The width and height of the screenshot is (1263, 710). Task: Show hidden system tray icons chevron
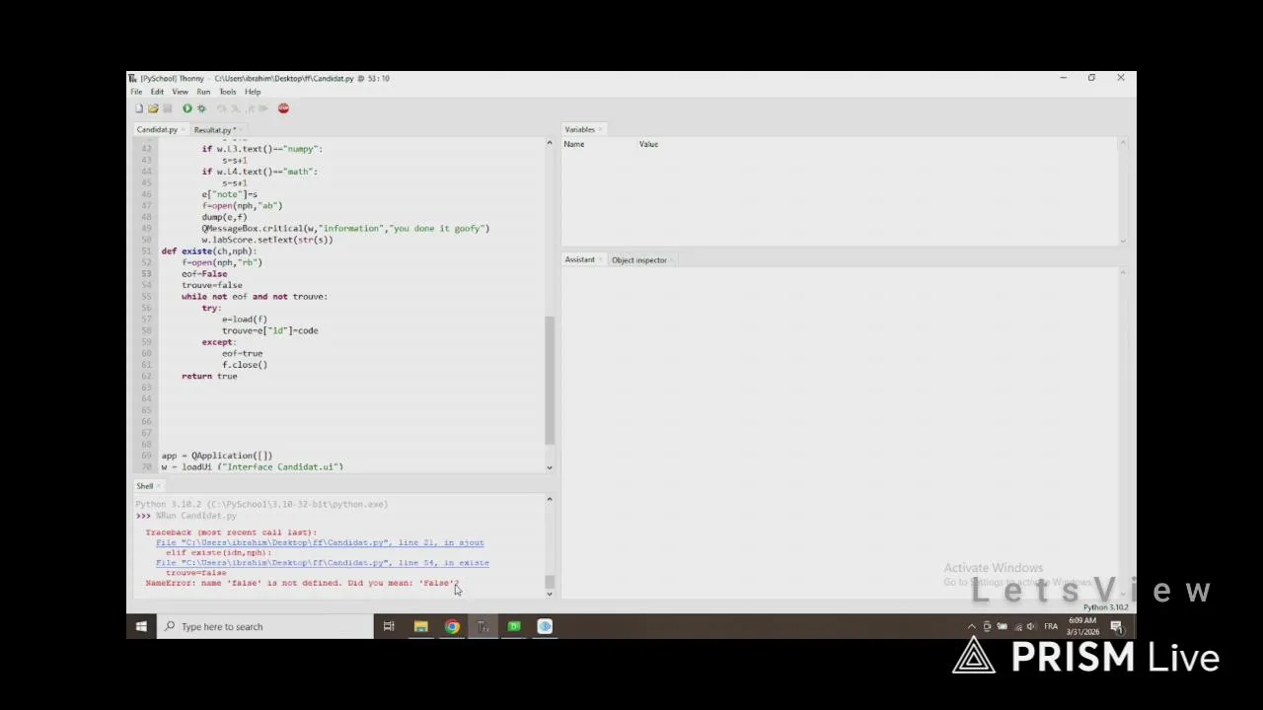coord(971,626)
